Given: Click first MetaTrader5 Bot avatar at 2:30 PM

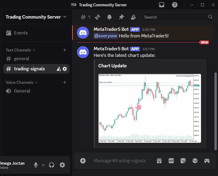Looking at the screenshot, I should (x=83, y=33).
